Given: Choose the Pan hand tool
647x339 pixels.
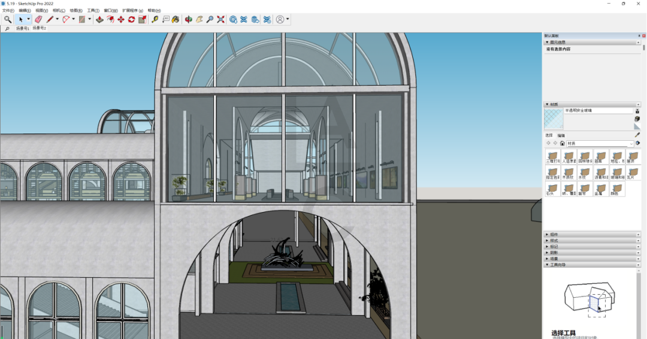Looking at the screenshot, I should [199, 19].
